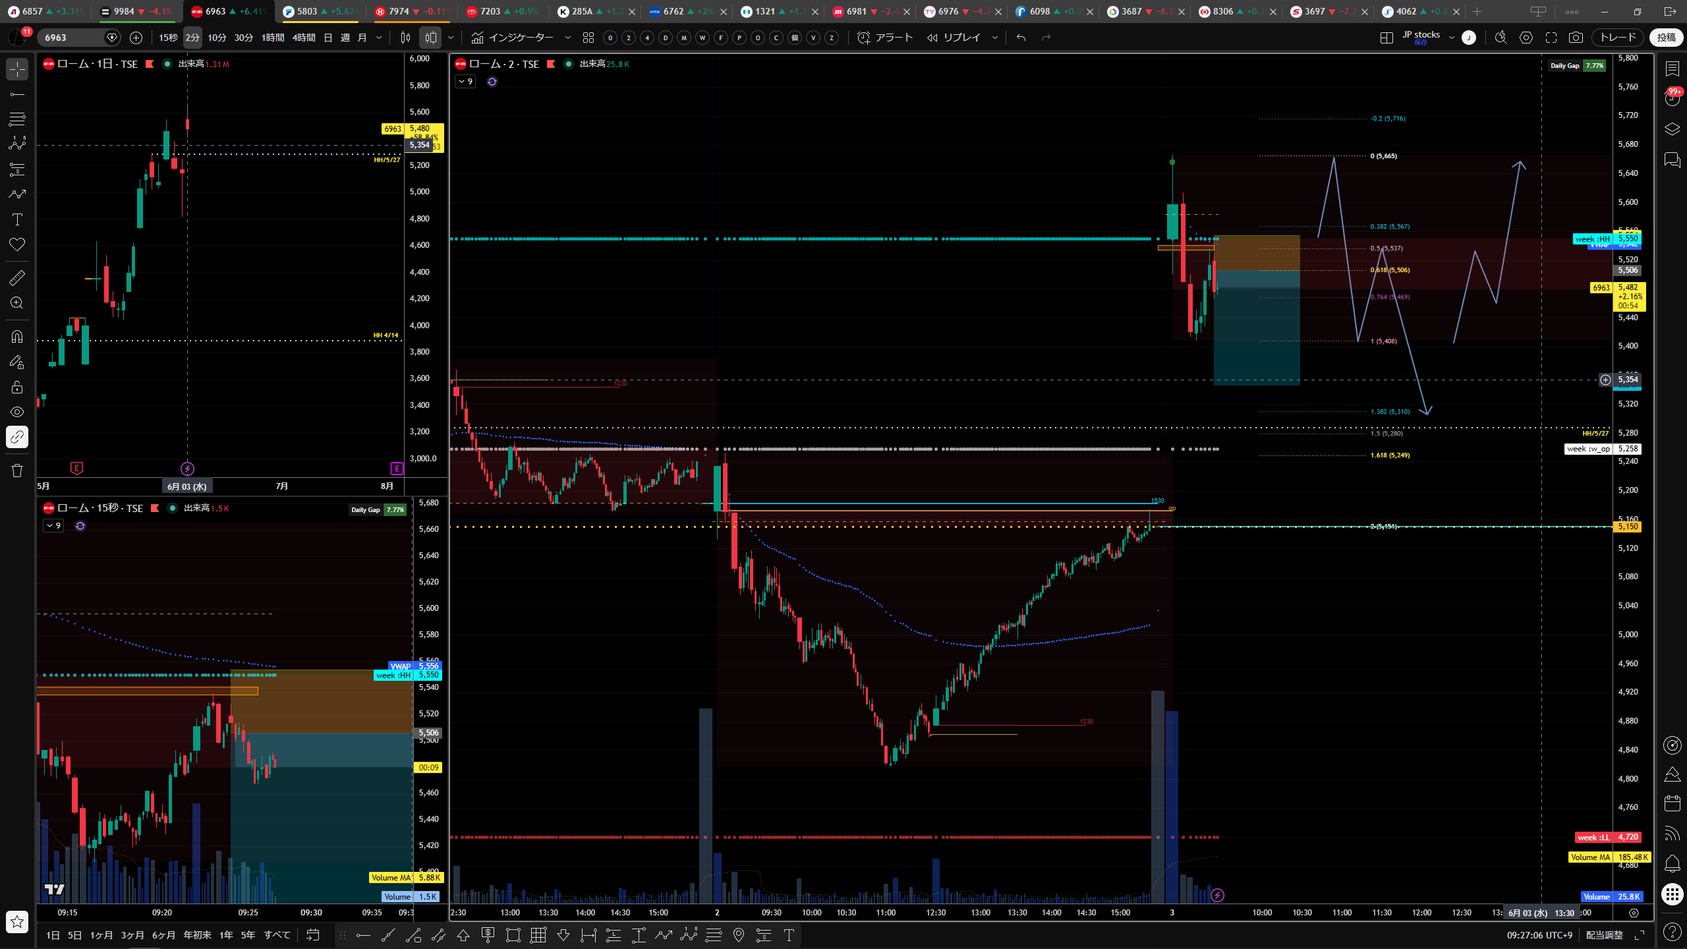Click the トレード button
1687x949 pixels.
1618,38
